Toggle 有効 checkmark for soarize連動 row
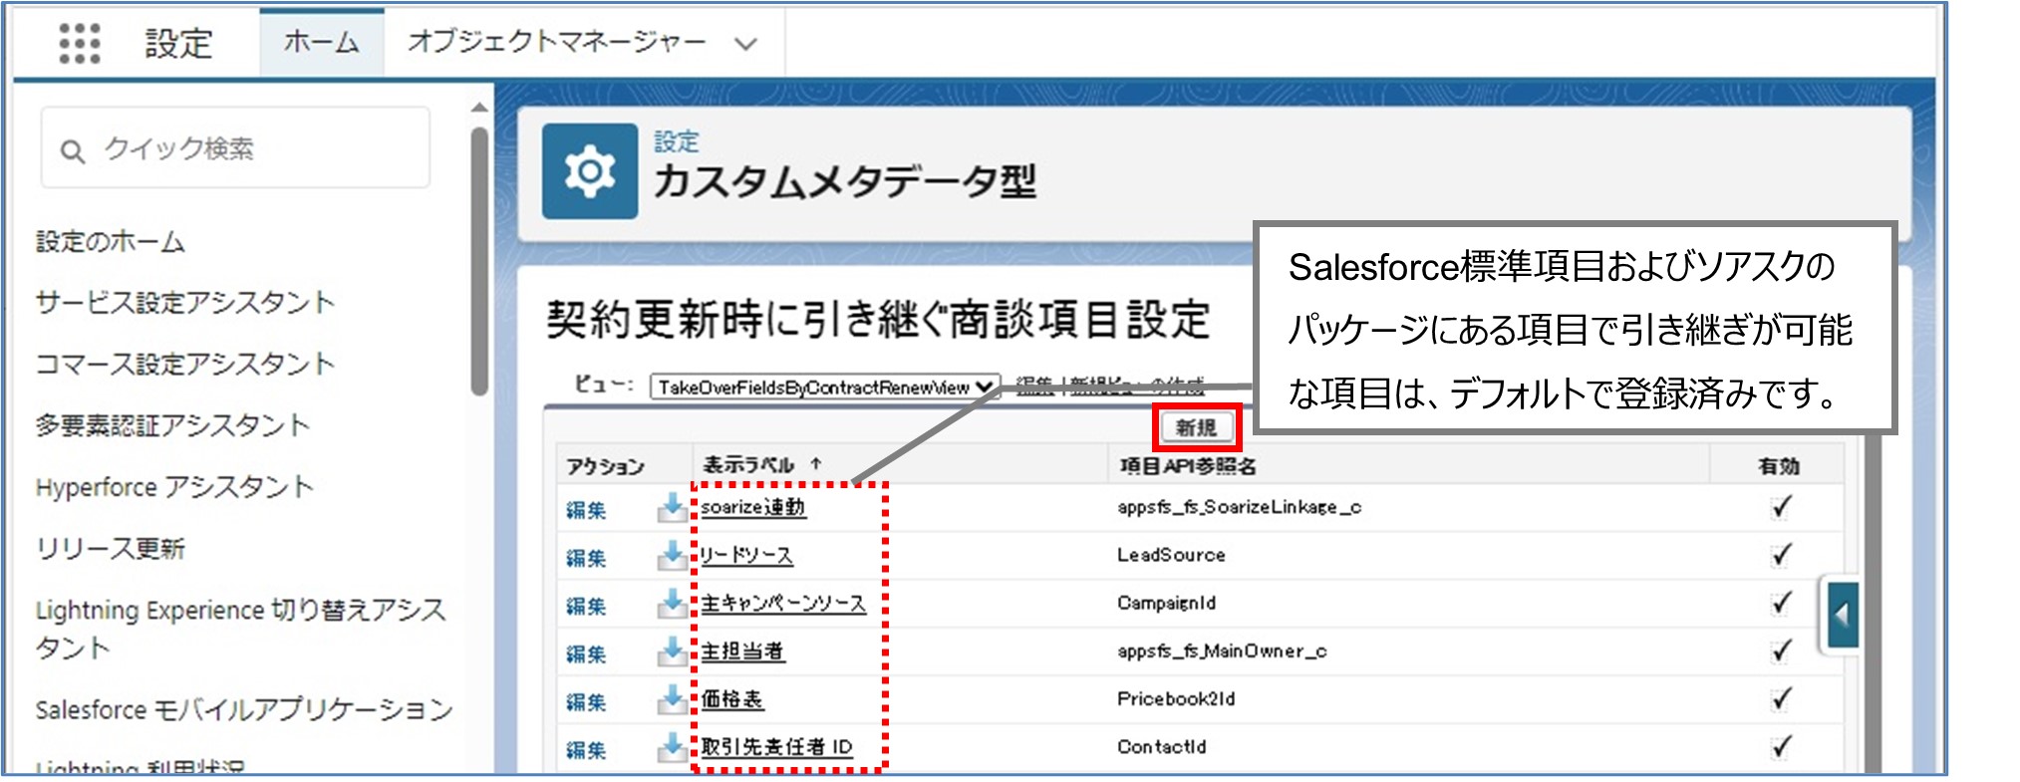Viewport: 2020px width, 782px height. click(x=1781, y=507)
